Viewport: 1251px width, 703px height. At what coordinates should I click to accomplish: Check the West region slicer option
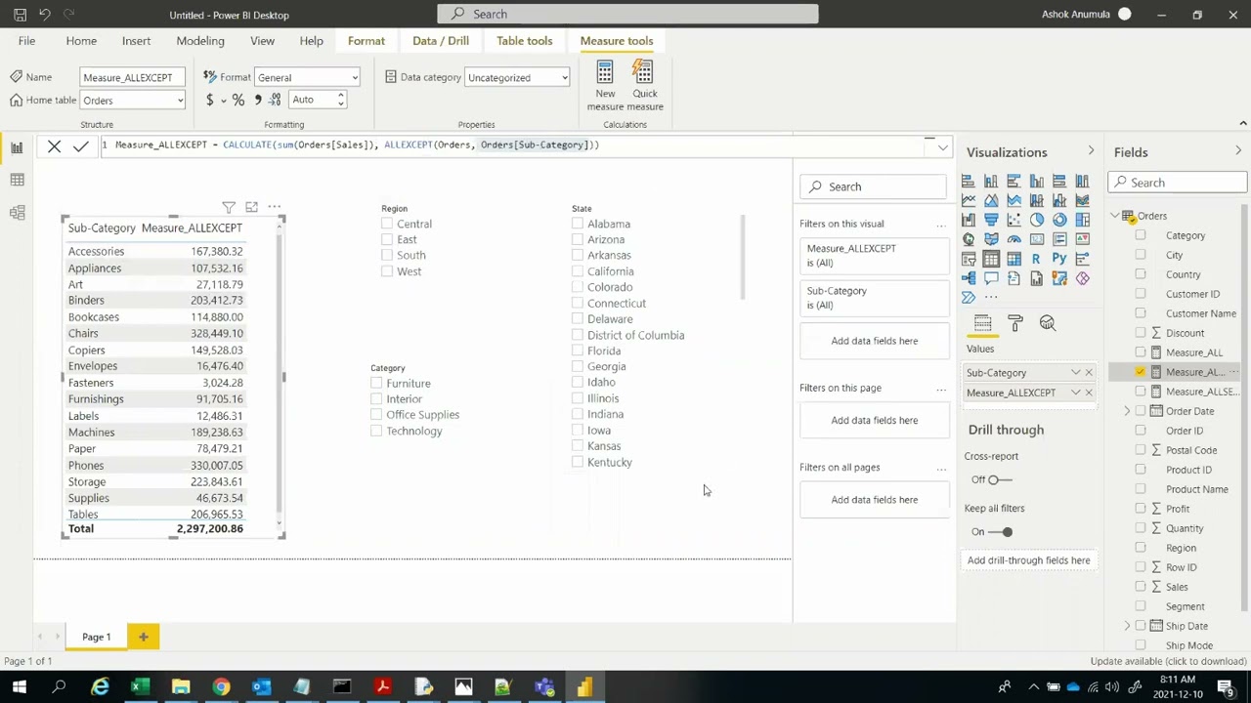tap(387, 270)
